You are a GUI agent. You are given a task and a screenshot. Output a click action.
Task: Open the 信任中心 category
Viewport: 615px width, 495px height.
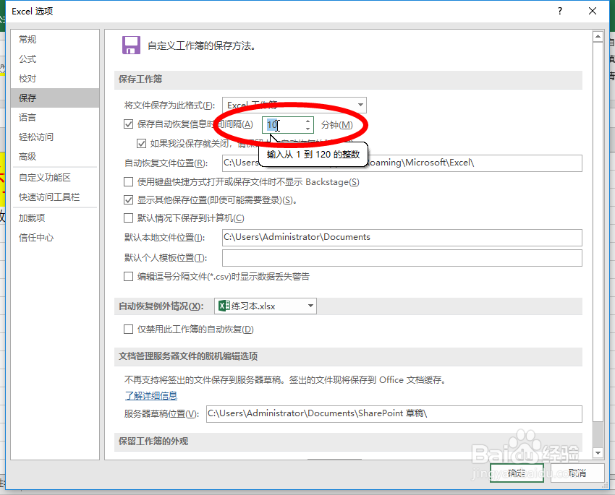click(55, 237)
